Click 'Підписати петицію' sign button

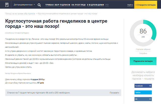143,61
